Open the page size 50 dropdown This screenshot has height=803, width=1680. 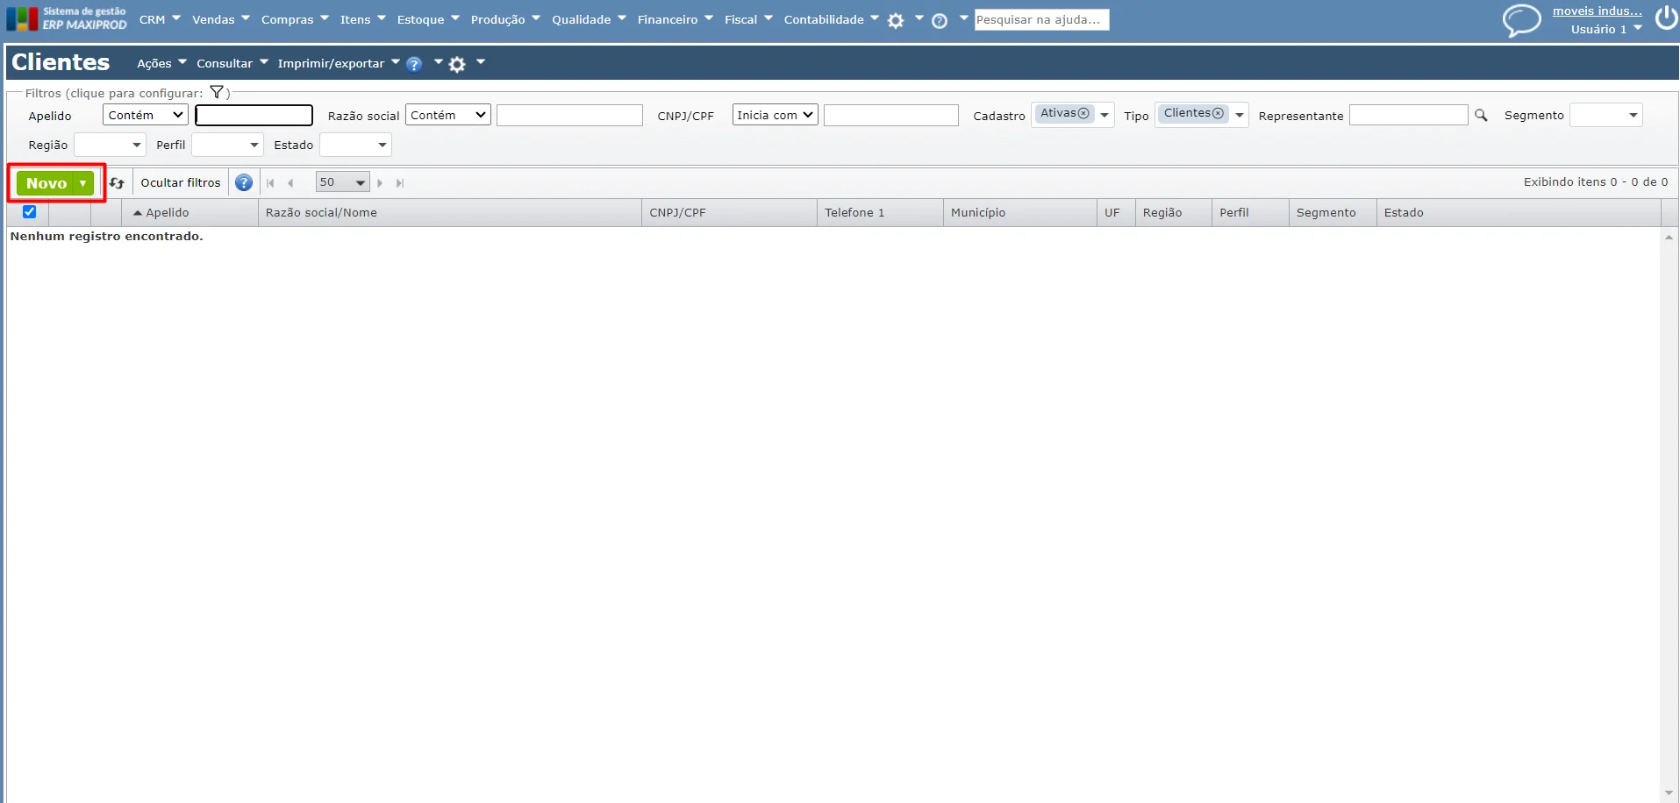coord(342,182)
